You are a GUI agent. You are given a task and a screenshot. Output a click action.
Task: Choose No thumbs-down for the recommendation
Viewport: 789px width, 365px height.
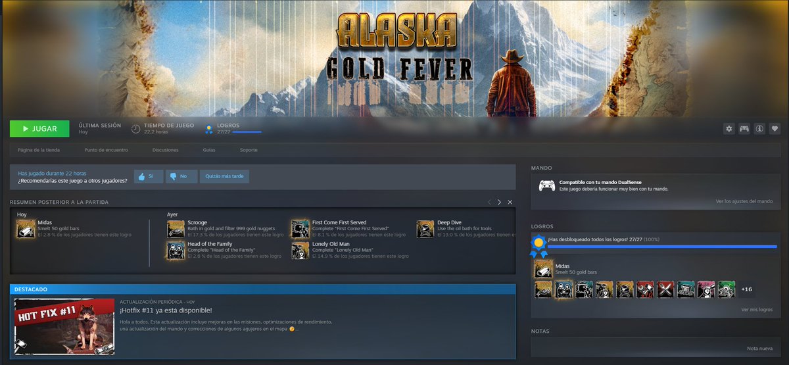pyautogui.click(x=181, y=176)
